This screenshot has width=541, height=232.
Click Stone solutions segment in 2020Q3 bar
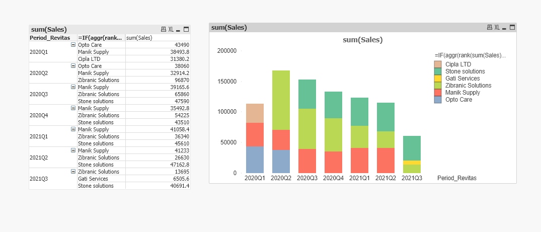click(x=307, y=94)
